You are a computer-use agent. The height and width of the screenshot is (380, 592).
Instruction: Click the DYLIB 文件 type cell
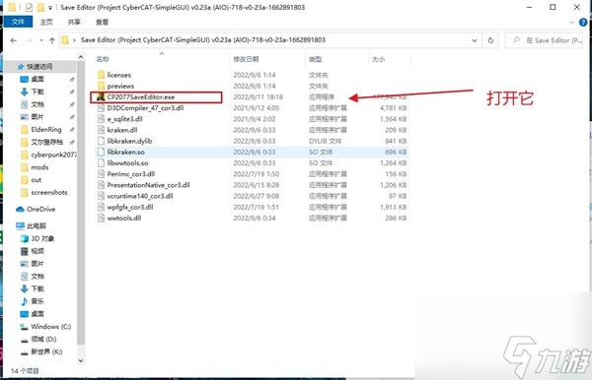click(325, 141)
